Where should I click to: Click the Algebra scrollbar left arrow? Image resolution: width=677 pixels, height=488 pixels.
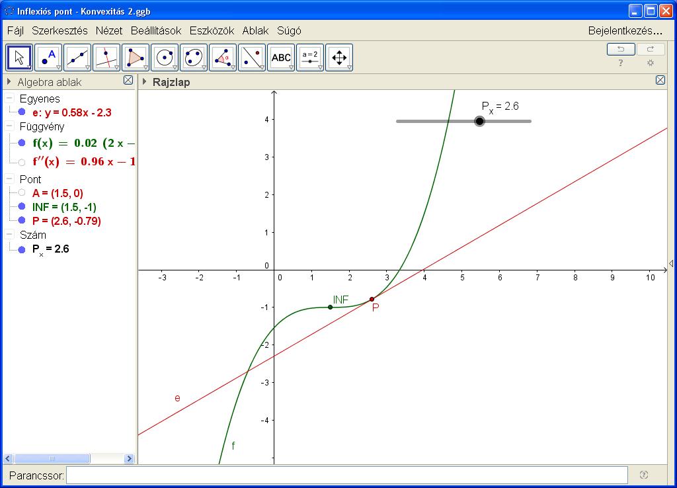tap(8, 458)
